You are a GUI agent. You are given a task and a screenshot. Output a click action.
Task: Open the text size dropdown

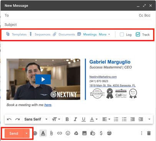click(x=56, y=119)
